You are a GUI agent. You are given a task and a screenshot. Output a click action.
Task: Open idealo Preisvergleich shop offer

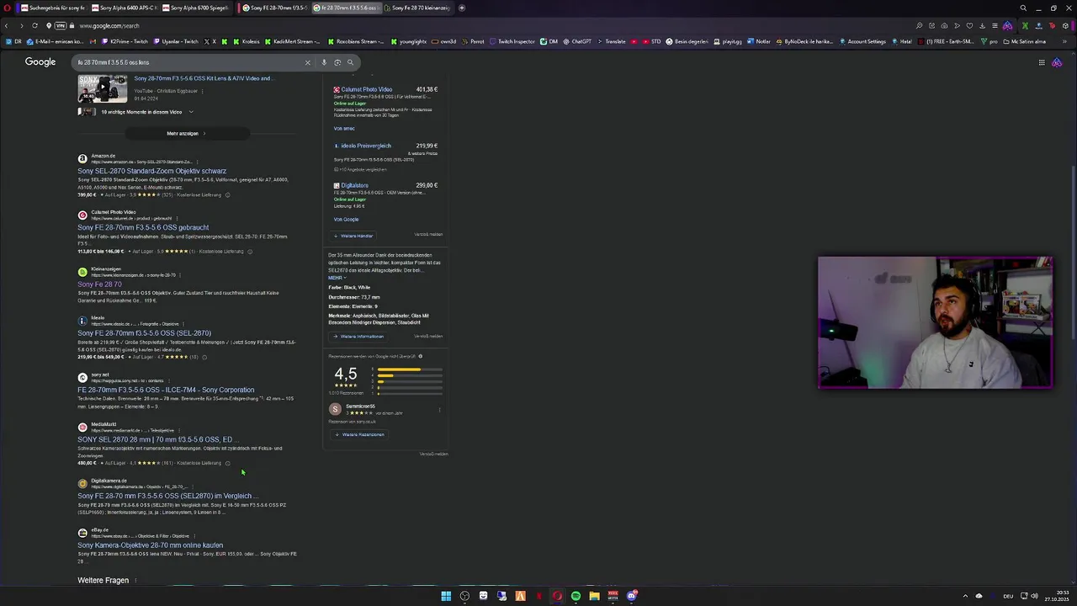pos(366,146)
